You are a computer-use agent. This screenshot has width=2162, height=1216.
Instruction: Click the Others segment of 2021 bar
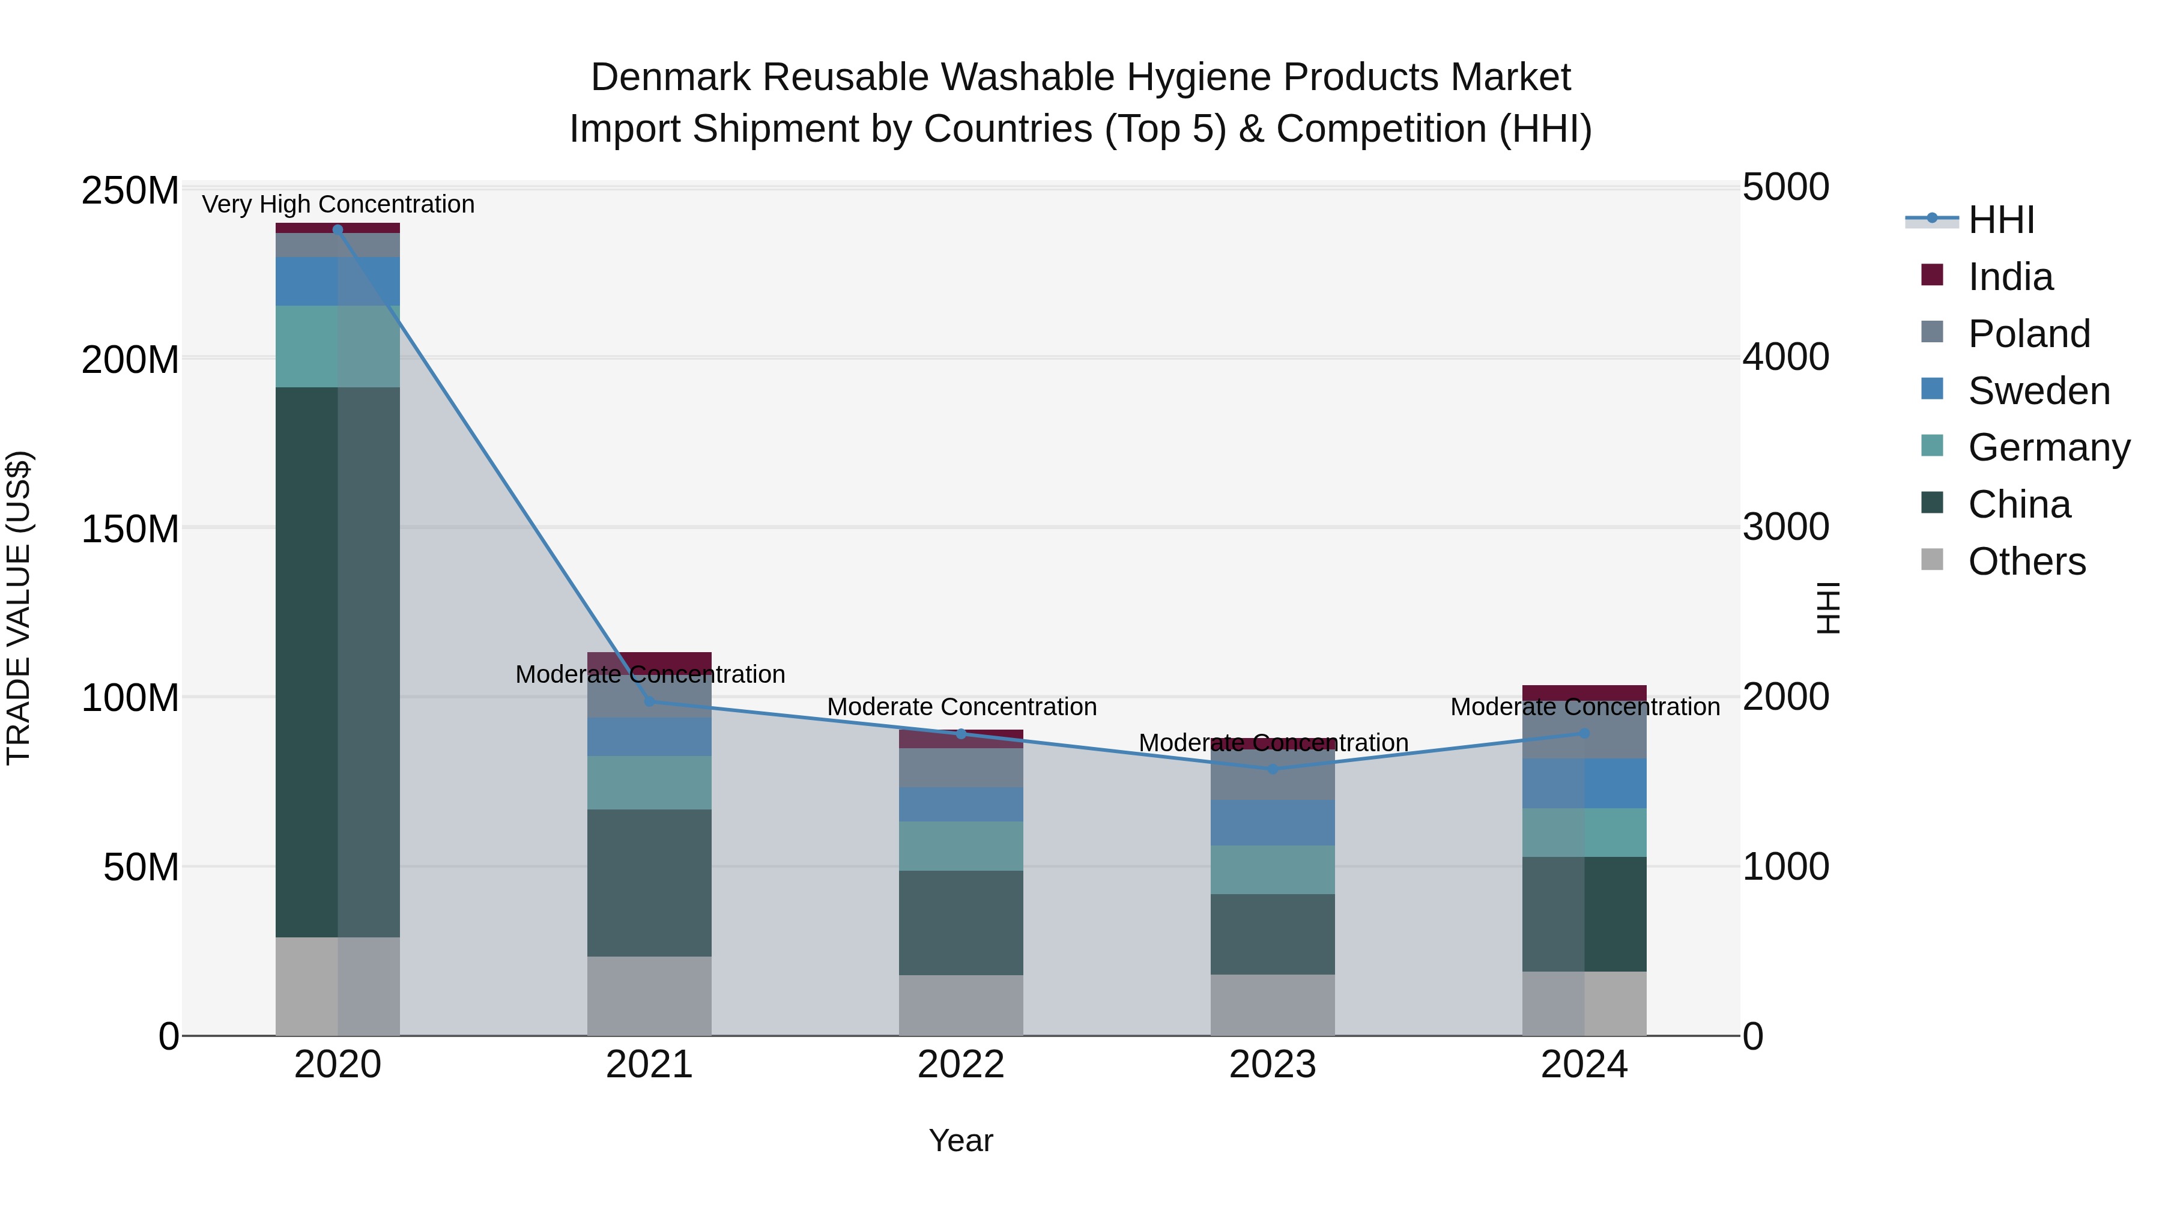pos(650,996)
